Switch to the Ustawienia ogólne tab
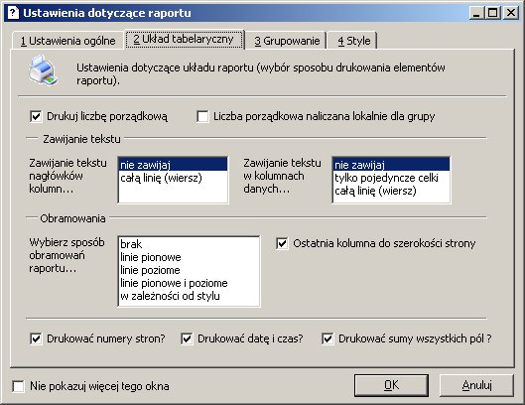Image resolution: width=525 pixels, height=405 pixels. click(x=67, y=41)
